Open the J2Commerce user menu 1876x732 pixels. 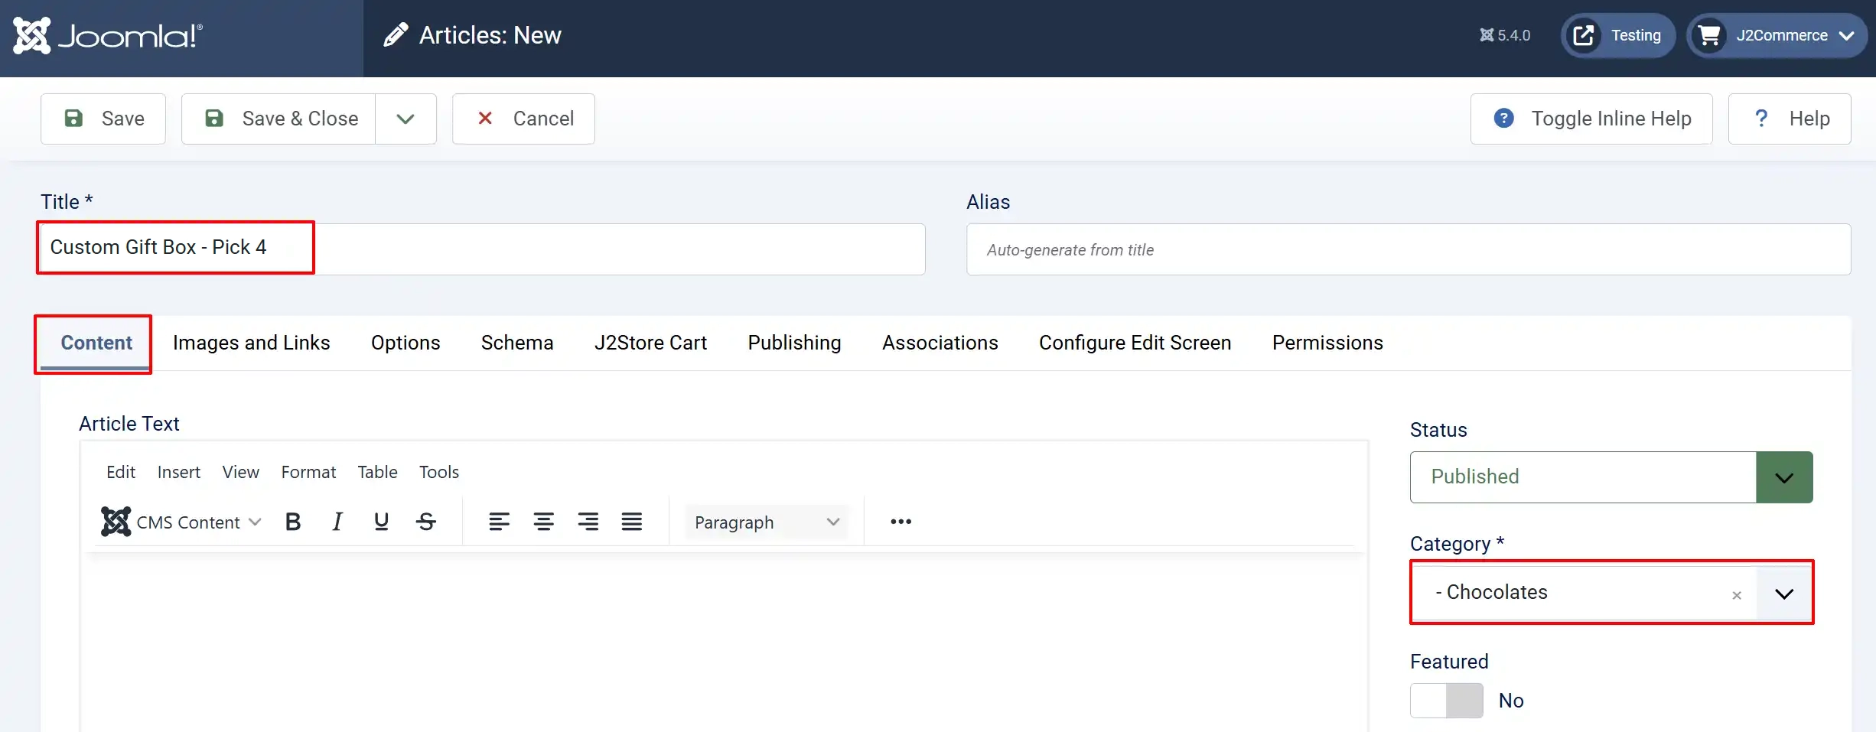(x=1777, y=35)
